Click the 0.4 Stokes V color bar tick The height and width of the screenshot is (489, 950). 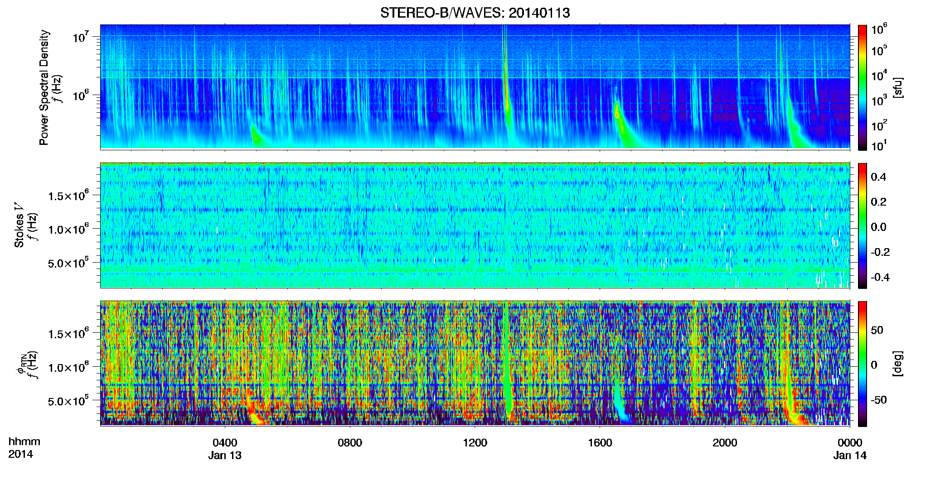[x=878, y=177]
